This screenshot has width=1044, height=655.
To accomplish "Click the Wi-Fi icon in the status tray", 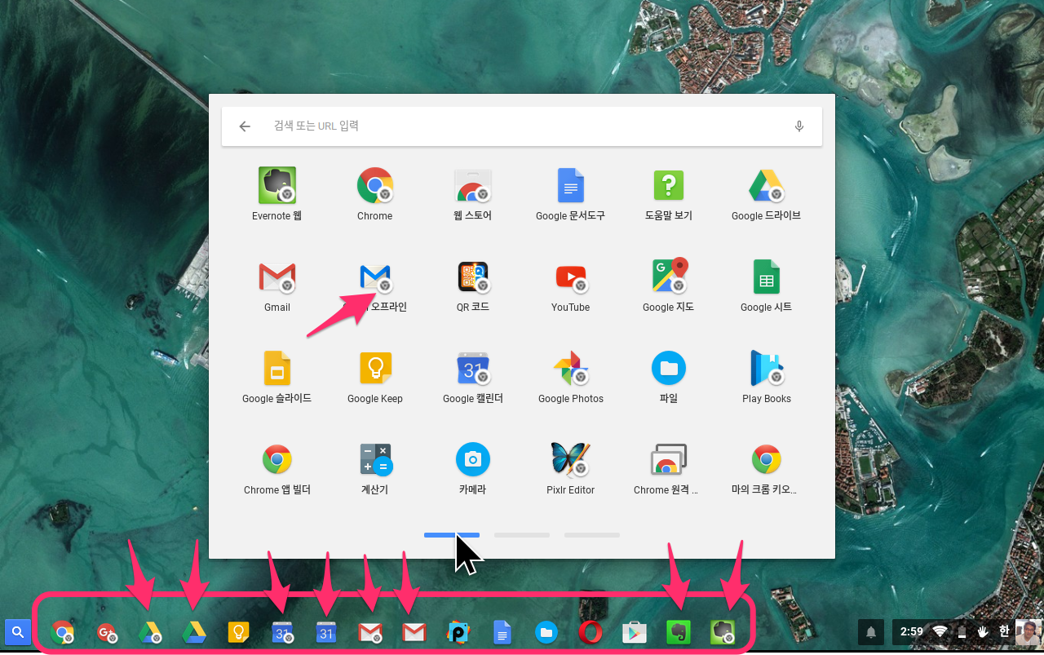I will pyautogui.click(x=940, y=631).
